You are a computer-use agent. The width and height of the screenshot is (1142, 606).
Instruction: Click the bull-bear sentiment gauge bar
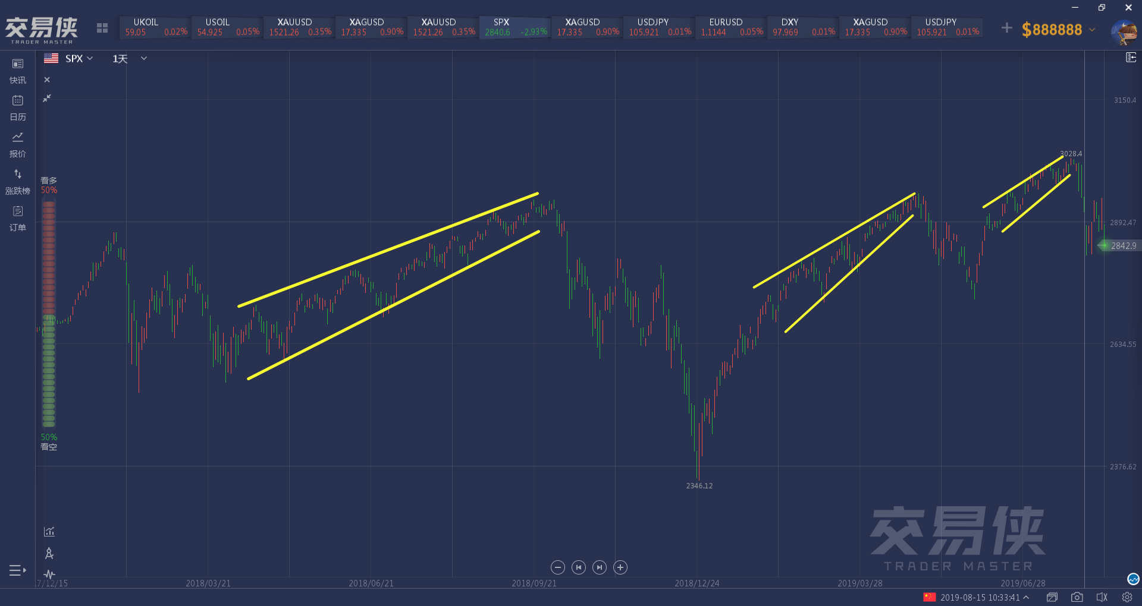tap(49, 314)
